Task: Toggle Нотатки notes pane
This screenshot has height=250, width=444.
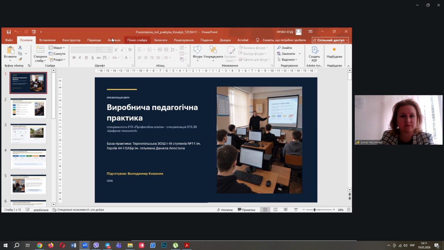Action: tap(225, 210)
